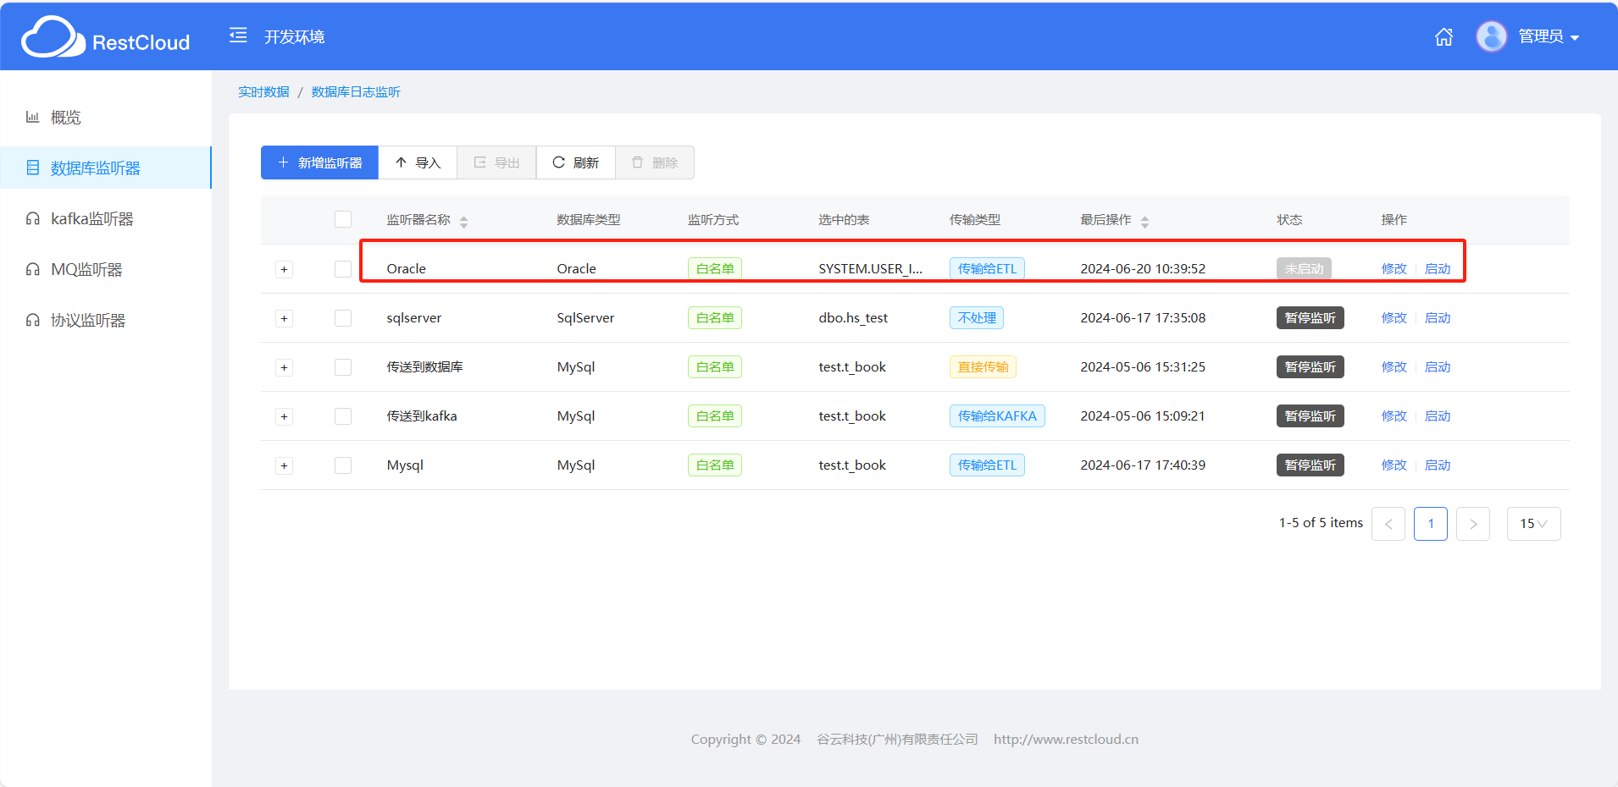Click the 直接传输 tag

point(983,366)
